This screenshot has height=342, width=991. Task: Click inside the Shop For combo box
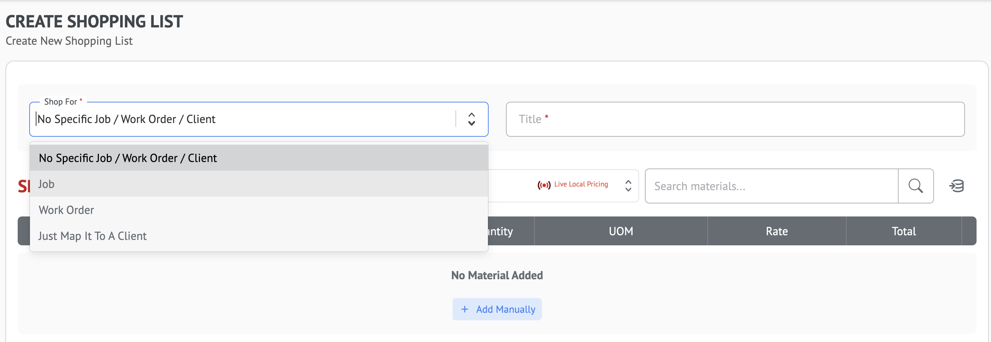coord(243,119)
